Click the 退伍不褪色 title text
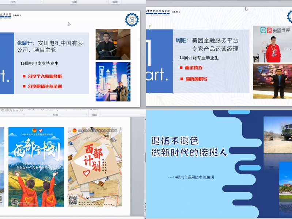 pos(175,140)
